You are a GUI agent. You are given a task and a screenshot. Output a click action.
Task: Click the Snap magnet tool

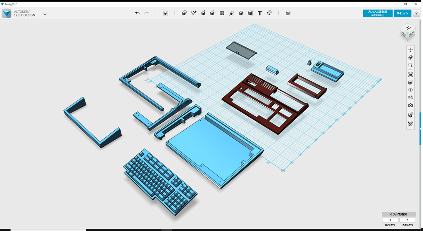[269, 13]
